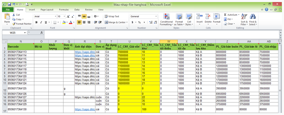Click the Undo arrow icon
Image resolution: width=284 pixels, height=115 pixels.
click(x=14, y=4)
